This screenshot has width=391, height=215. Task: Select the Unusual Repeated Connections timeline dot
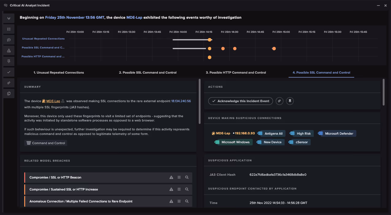[x=209, y=40]
